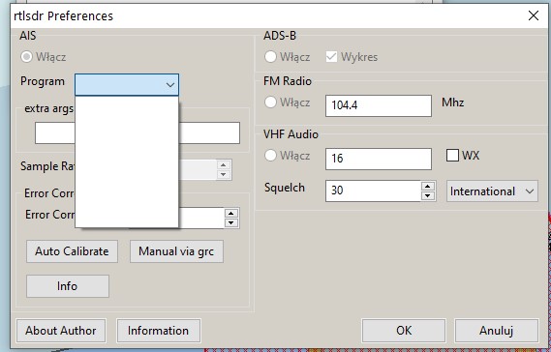The height and width of the screenshot is (352, 551).
Task: Decrease Sample Rate with the down arrow
Action: pos(224,174)
